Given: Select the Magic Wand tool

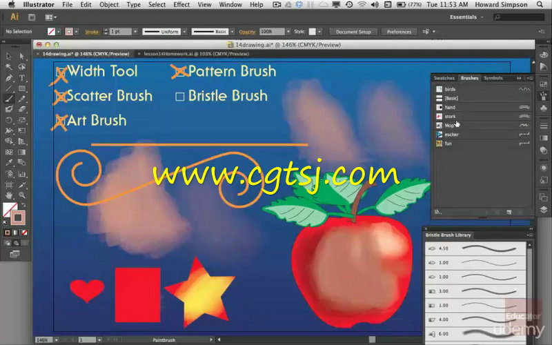Looking at the screenshot, I should (x=9, y=67).
